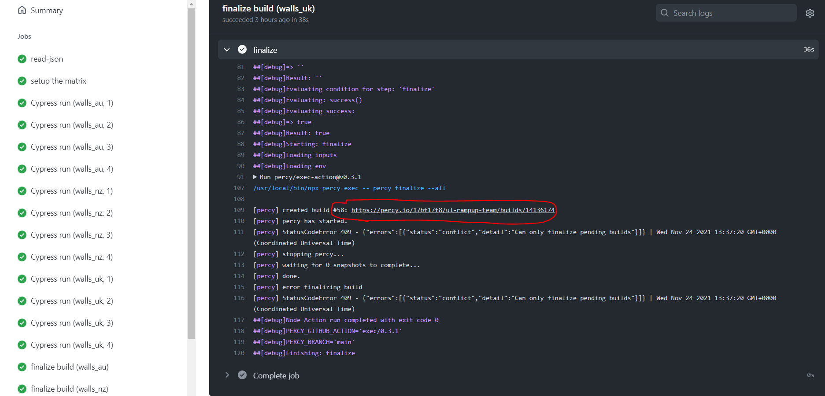Viewport: 825px width, 396px height.
Task: Open job Cypress run (walls_uk, 3)
Action: pos(72,323)
